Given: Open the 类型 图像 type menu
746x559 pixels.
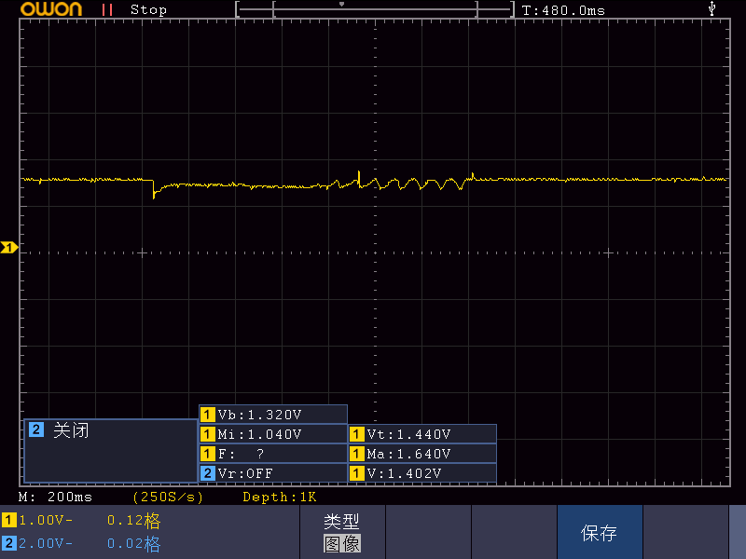Looking at the screenshot, I should coord(342,532).
